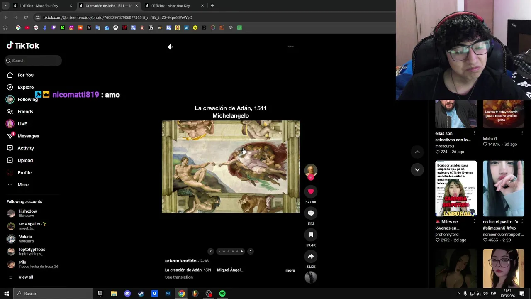Open the lulubici1 video thumbnail
Screen dimensions: 531x299
[x=503, y=114]
